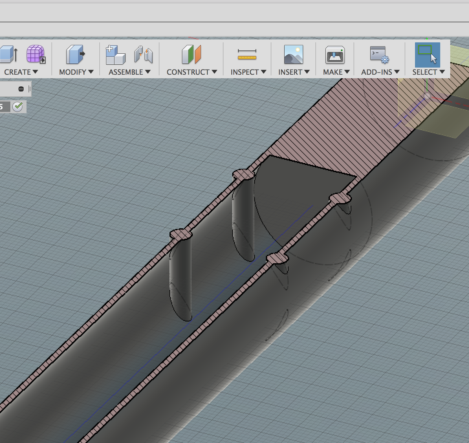469x443 pixels.
Task: Open the CONSTRUCT menu
Action: (191, 72)
